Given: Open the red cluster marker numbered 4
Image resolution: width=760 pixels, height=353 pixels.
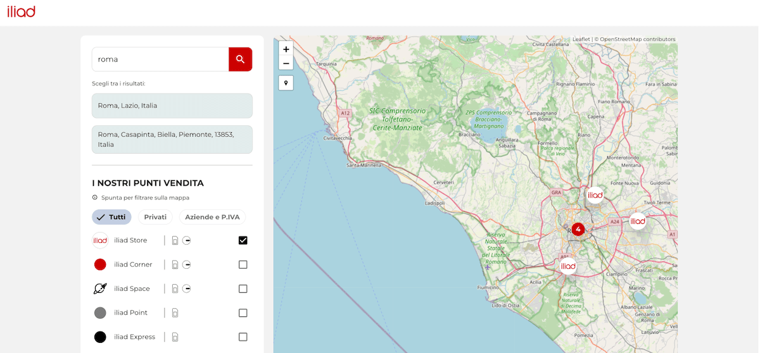Looking at the screenshot, I should (578, 229).
